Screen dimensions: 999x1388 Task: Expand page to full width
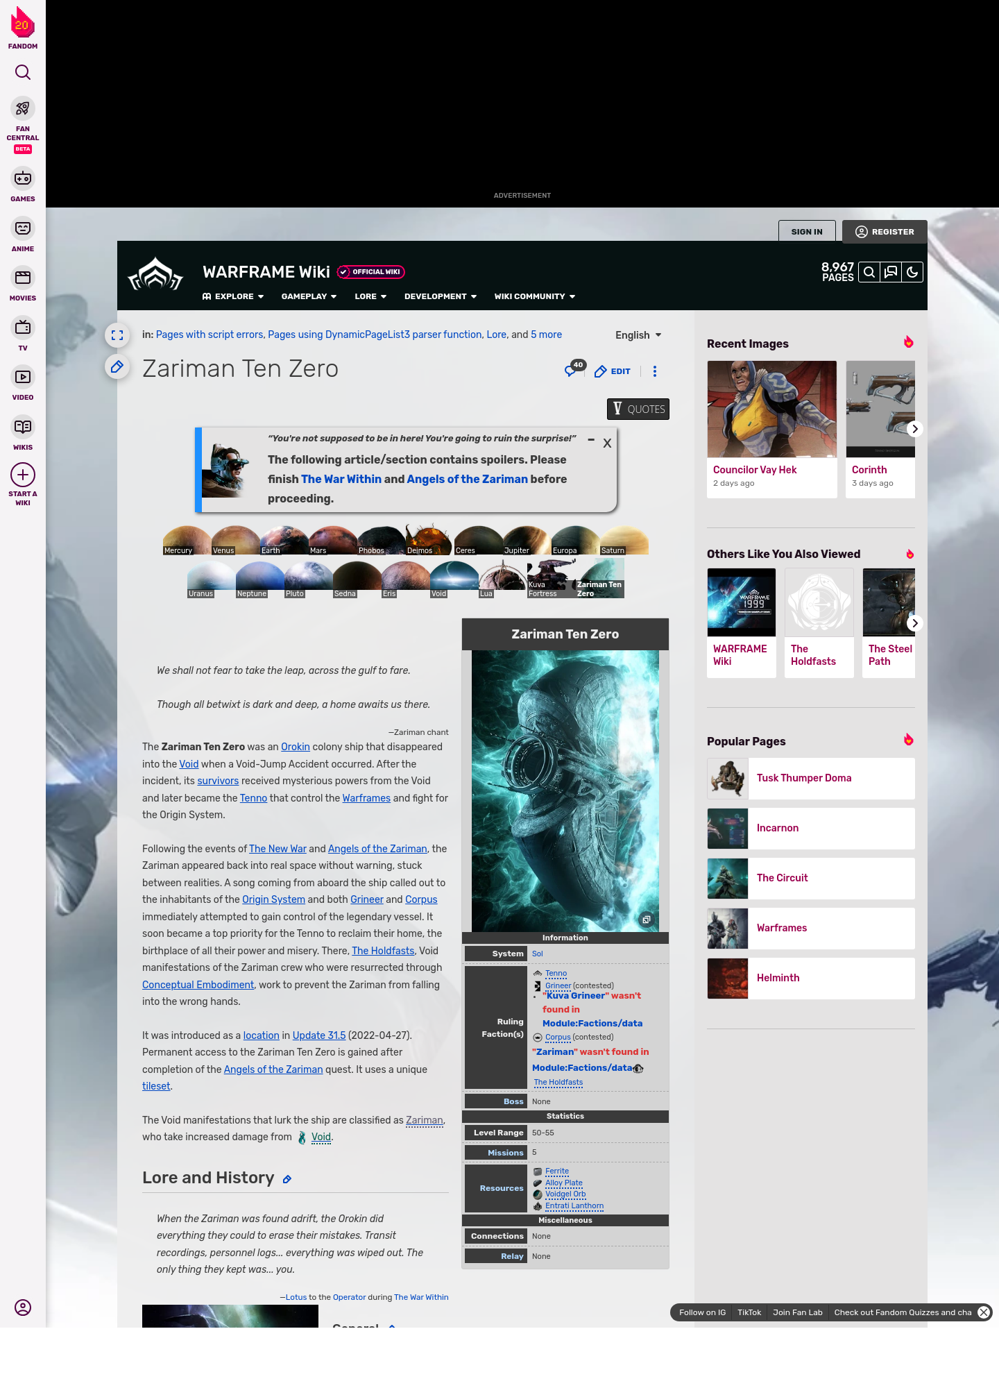[x=117, y=335]
